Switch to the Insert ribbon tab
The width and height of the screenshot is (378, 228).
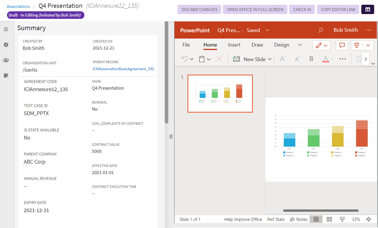pyautogui.click(x=234, y=45)
